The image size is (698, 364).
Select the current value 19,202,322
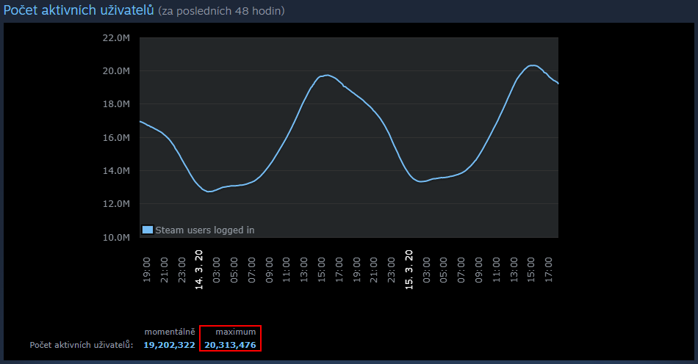[169, 344]
